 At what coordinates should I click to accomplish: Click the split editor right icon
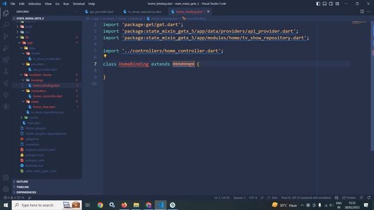tap(362, 12)
